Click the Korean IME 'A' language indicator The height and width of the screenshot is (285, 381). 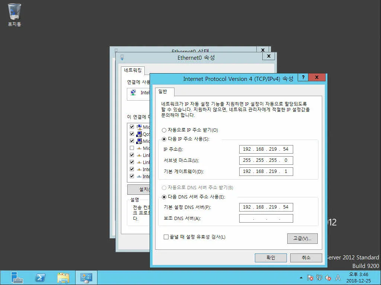tap(337, 278)
